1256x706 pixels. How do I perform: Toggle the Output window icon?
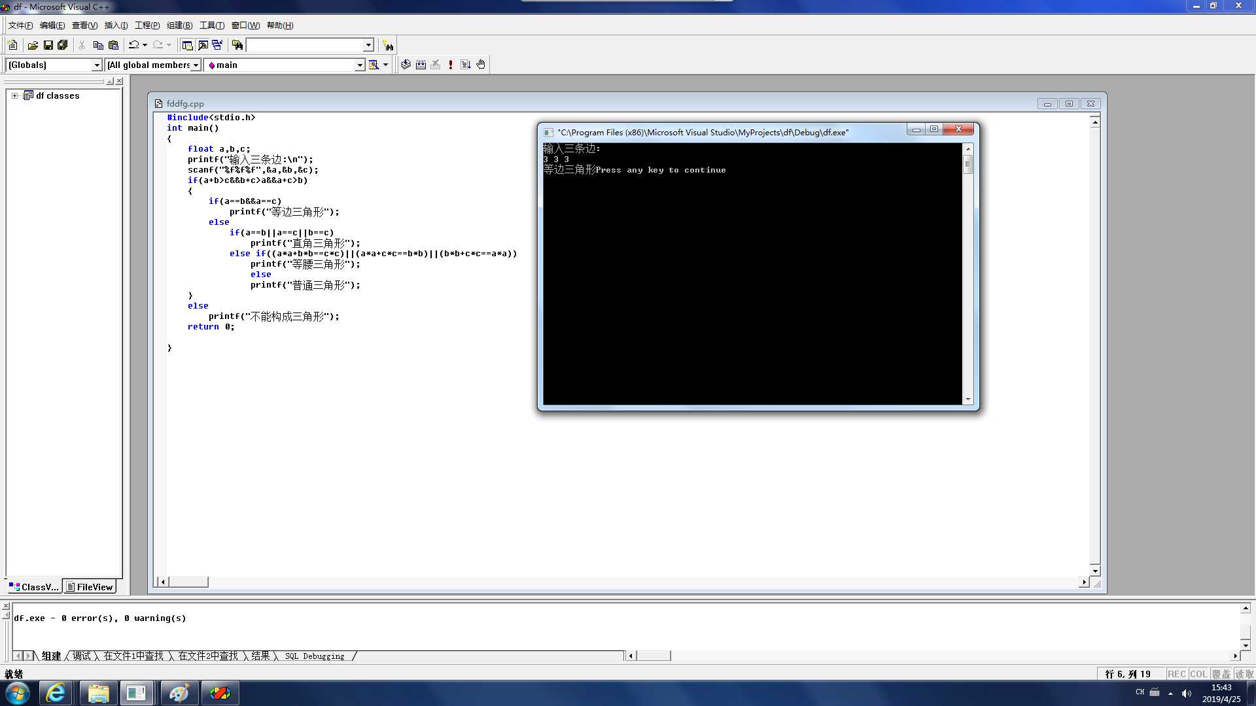click(203, 45)
